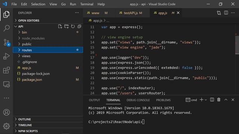
Task: Open the Selection menu
Action: point(38,4)
